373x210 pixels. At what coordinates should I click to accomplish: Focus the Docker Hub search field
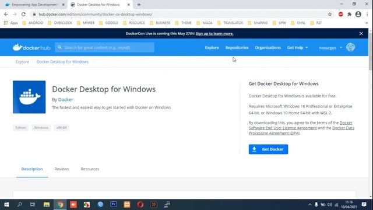tap(105, 47)
